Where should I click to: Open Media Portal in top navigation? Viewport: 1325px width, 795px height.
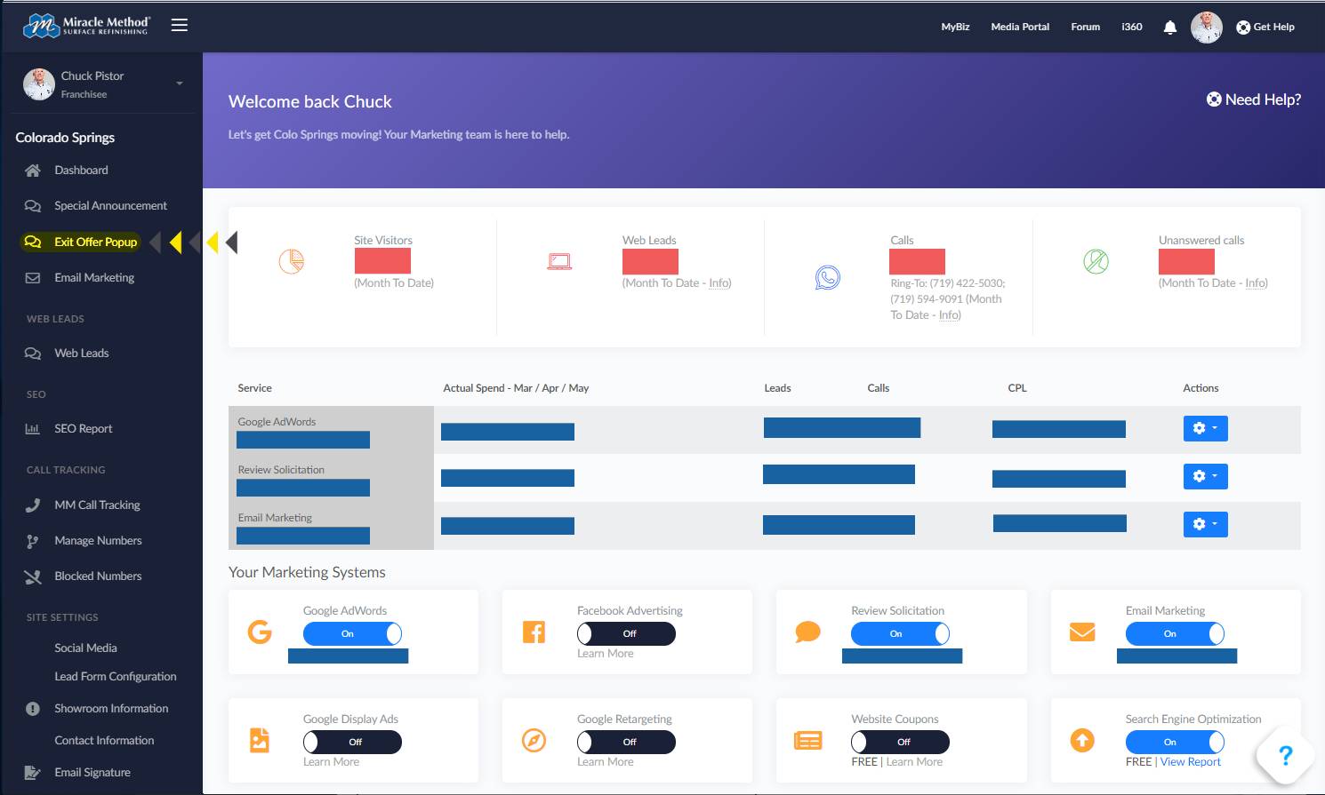[x=1020, y=28]
